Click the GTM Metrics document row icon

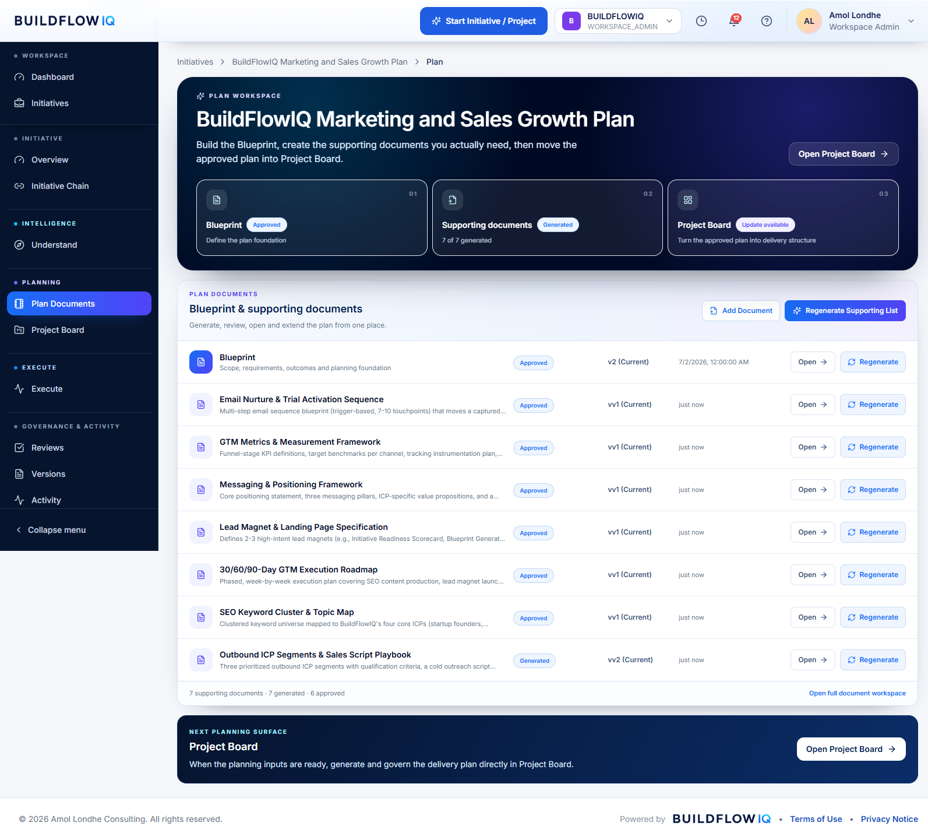coord(201,447)
